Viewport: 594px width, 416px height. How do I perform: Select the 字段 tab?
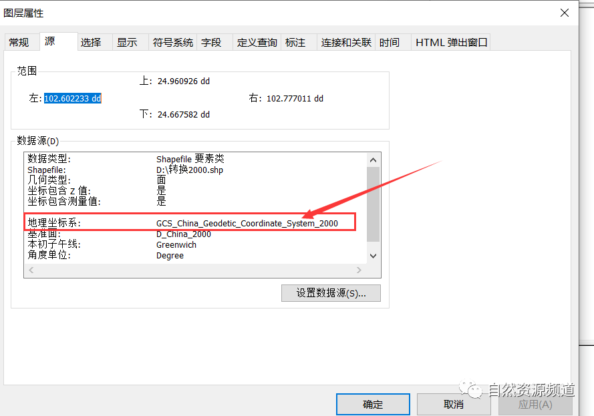click(213, 41)
